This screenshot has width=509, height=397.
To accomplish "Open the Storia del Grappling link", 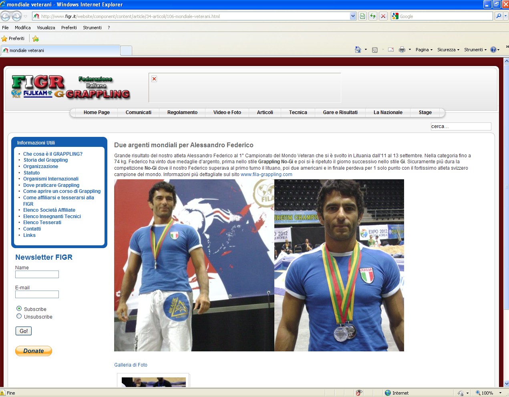I will click(45, 160).
